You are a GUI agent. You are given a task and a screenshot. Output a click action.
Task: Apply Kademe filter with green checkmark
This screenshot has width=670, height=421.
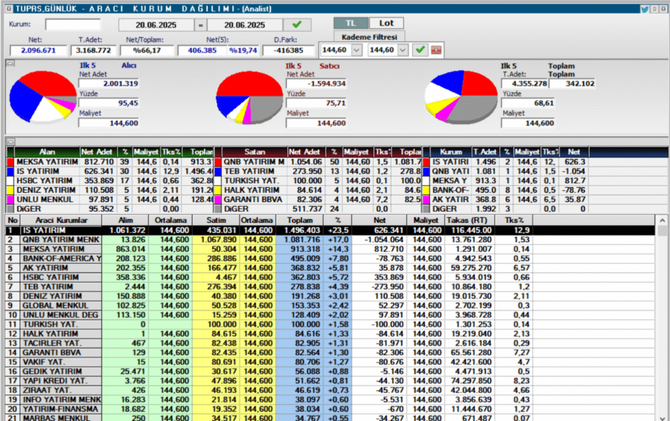(x=419, y=50)
